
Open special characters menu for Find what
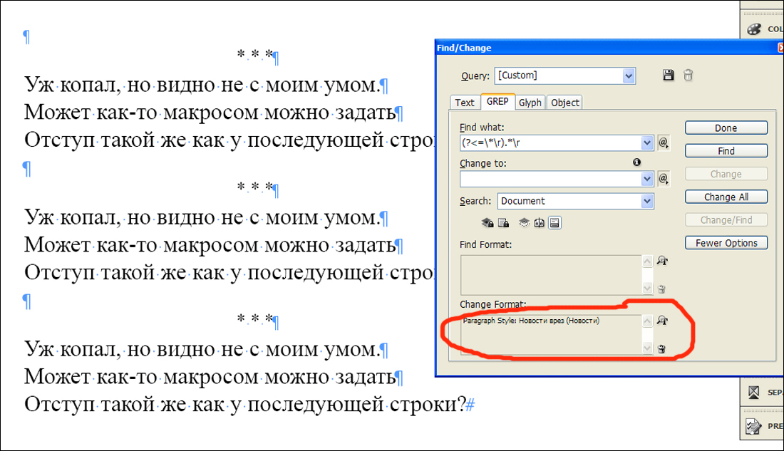[664, 143]
